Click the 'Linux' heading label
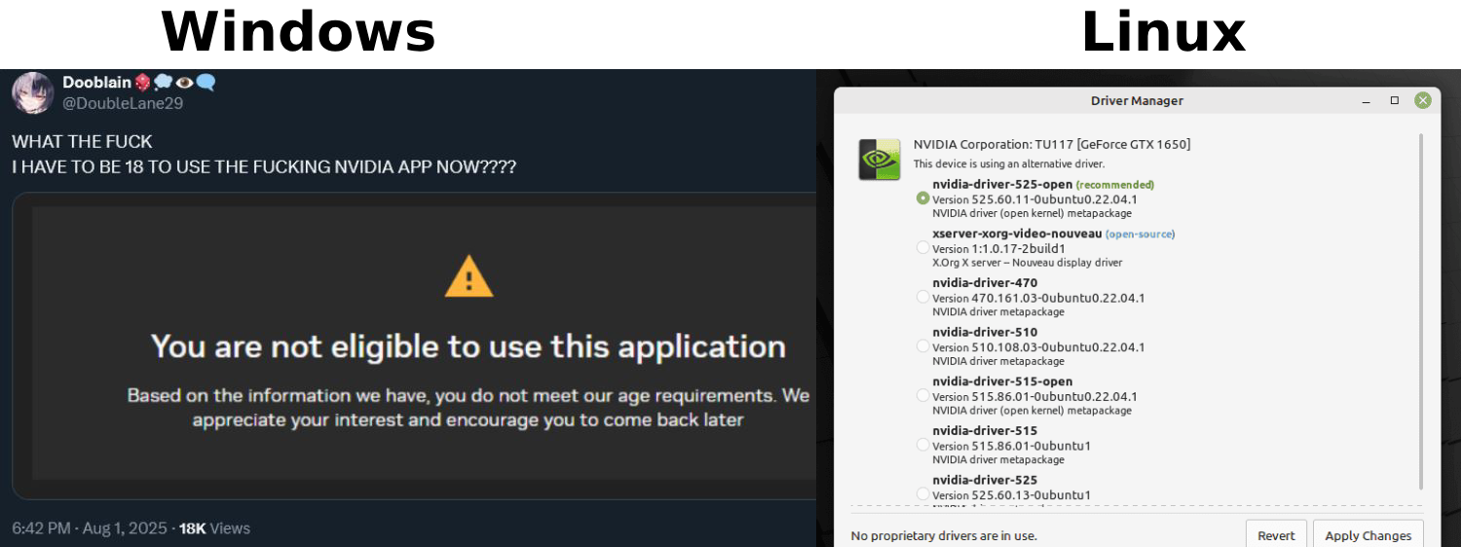1461x547 pixels. [x=1163, y=31]
